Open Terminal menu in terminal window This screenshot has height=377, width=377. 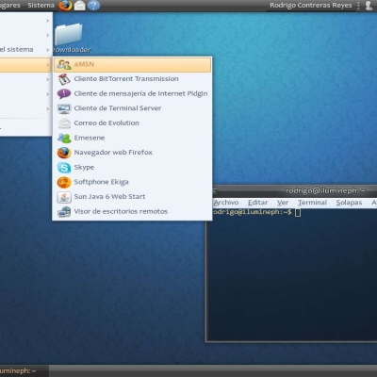click(x=312, y=203)
